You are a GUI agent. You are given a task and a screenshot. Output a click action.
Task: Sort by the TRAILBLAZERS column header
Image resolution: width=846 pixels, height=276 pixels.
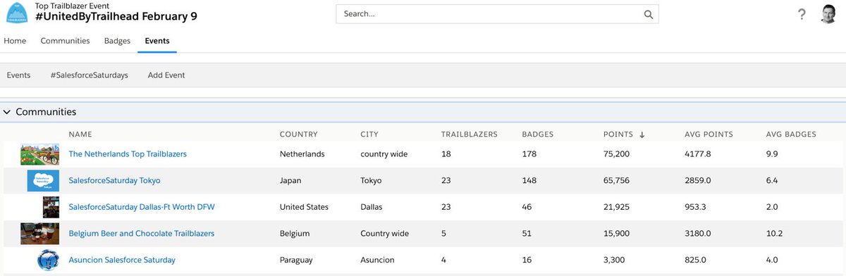(470, 134)
